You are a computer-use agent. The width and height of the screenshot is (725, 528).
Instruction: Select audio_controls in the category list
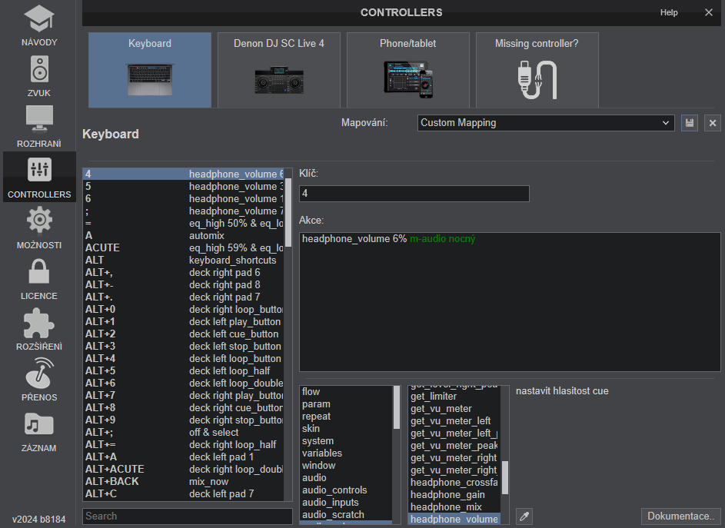pyautogui.click(x=334, y=490)
